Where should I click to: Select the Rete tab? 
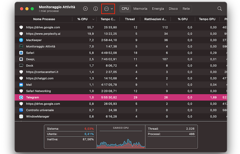coord(186,9)
